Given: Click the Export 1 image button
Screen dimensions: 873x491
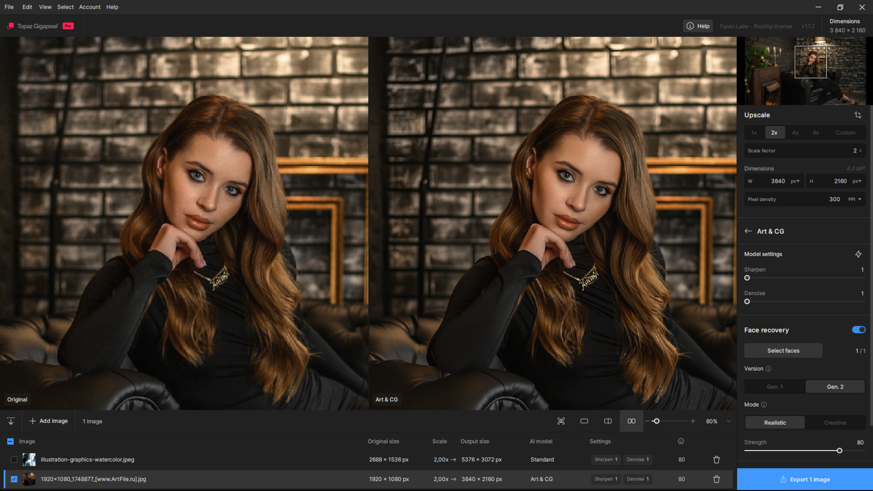Looking at the screenshot, I should (805, 479).
